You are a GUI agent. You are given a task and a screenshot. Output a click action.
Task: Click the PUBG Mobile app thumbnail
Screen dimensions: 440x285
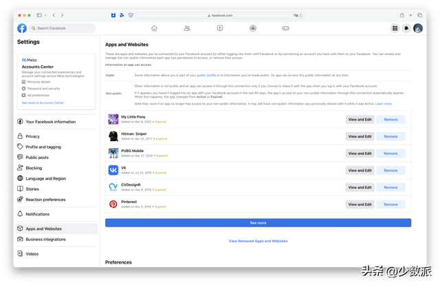[113, 154]
